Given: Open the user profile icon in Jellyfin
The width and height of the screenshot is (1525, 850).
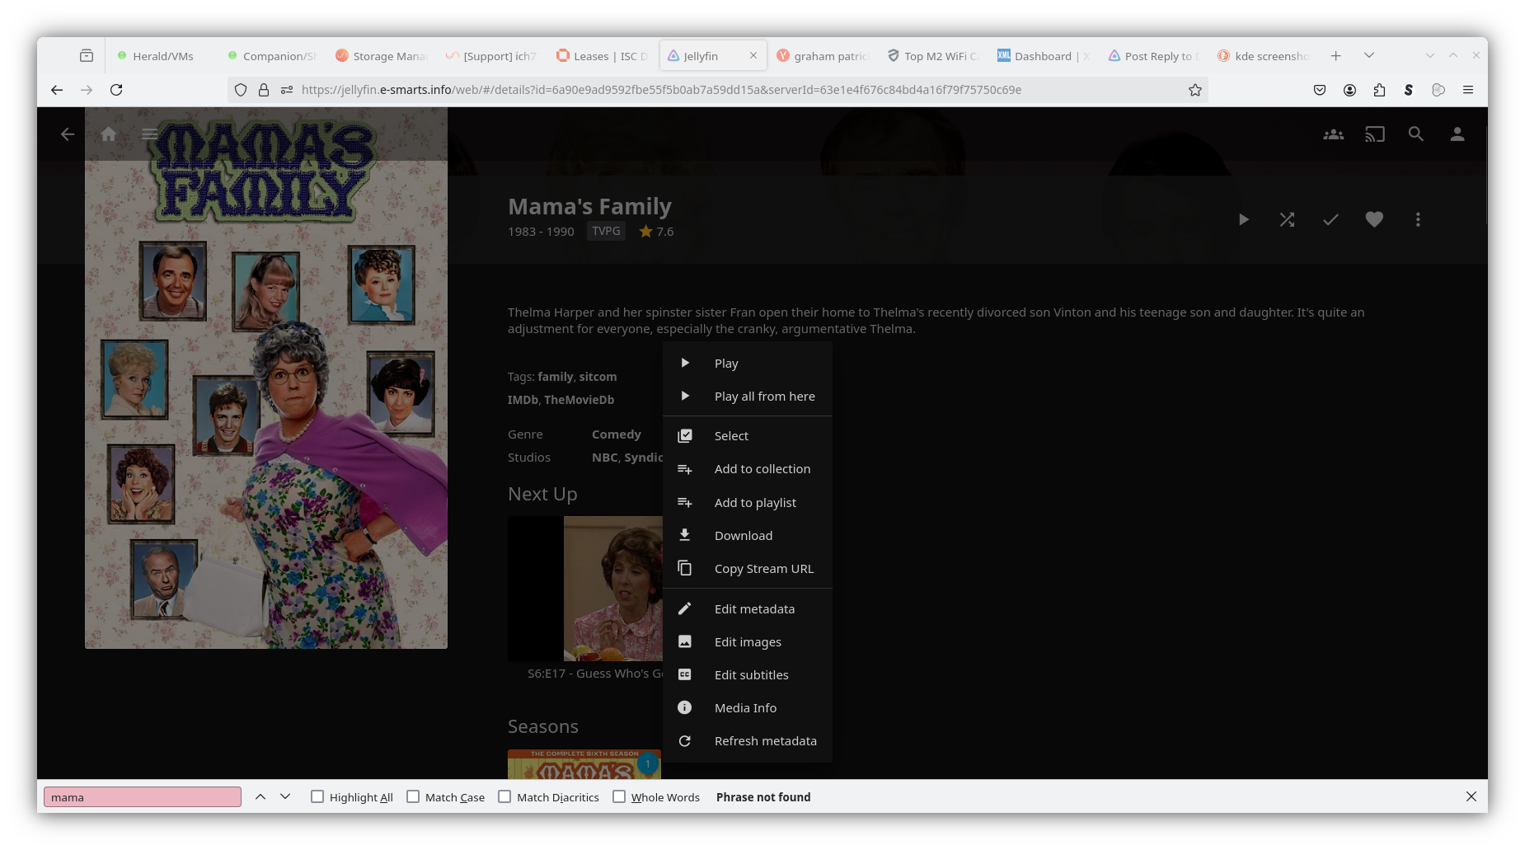Looking at the screenshot, I should (x=1457, y=134).
